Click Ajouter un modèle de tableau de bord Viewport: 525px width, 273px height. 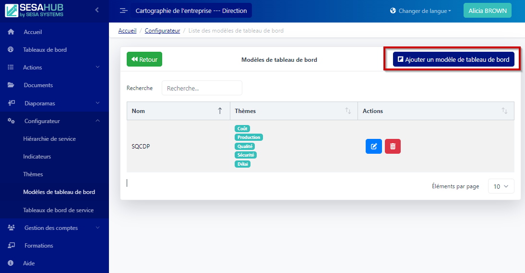pos(453,59)
